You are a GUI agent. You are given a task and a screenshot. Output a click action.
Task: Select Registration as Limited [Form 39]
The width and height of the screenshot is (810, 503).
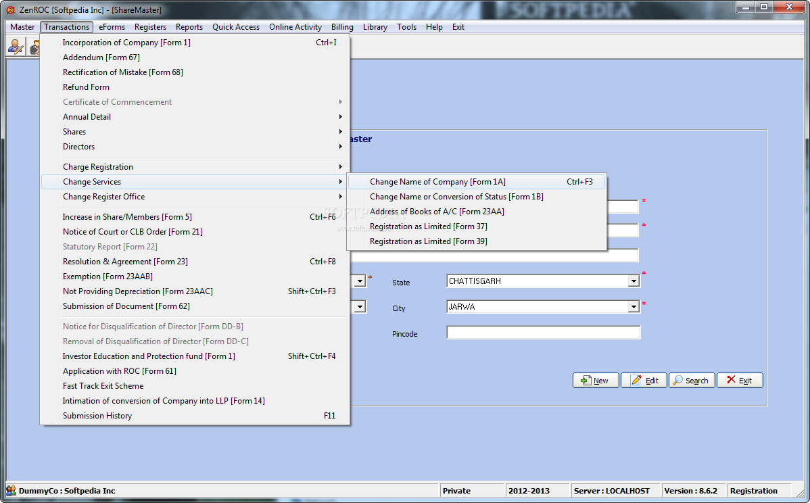(476, 241)
